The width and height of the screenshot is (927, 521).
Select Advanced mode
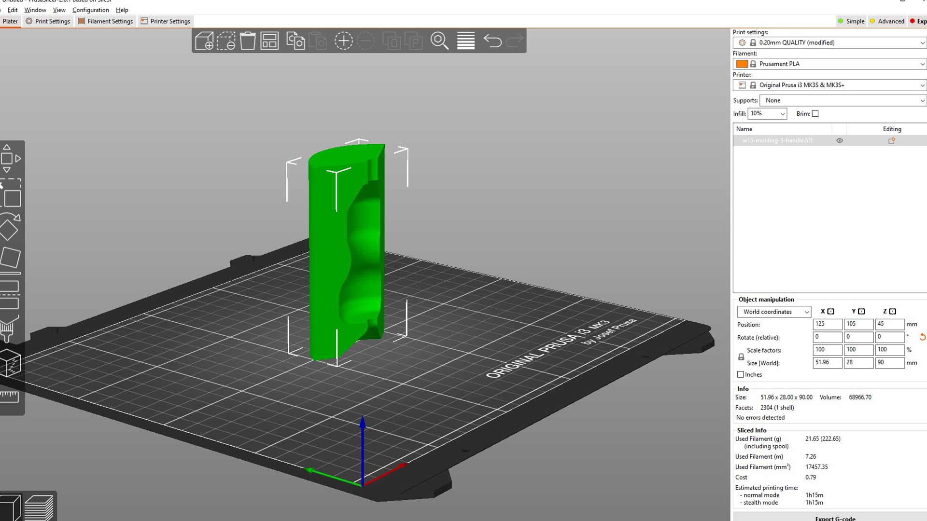pos(887,21)
